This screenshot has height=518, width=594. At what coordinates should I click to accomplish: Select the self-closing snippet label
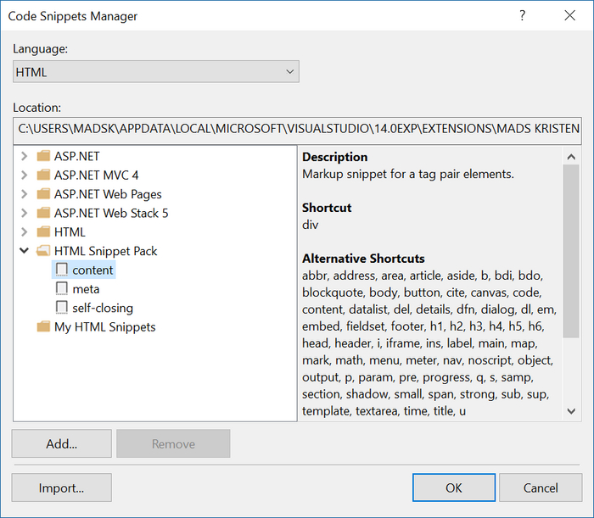[x=103, y=308]
